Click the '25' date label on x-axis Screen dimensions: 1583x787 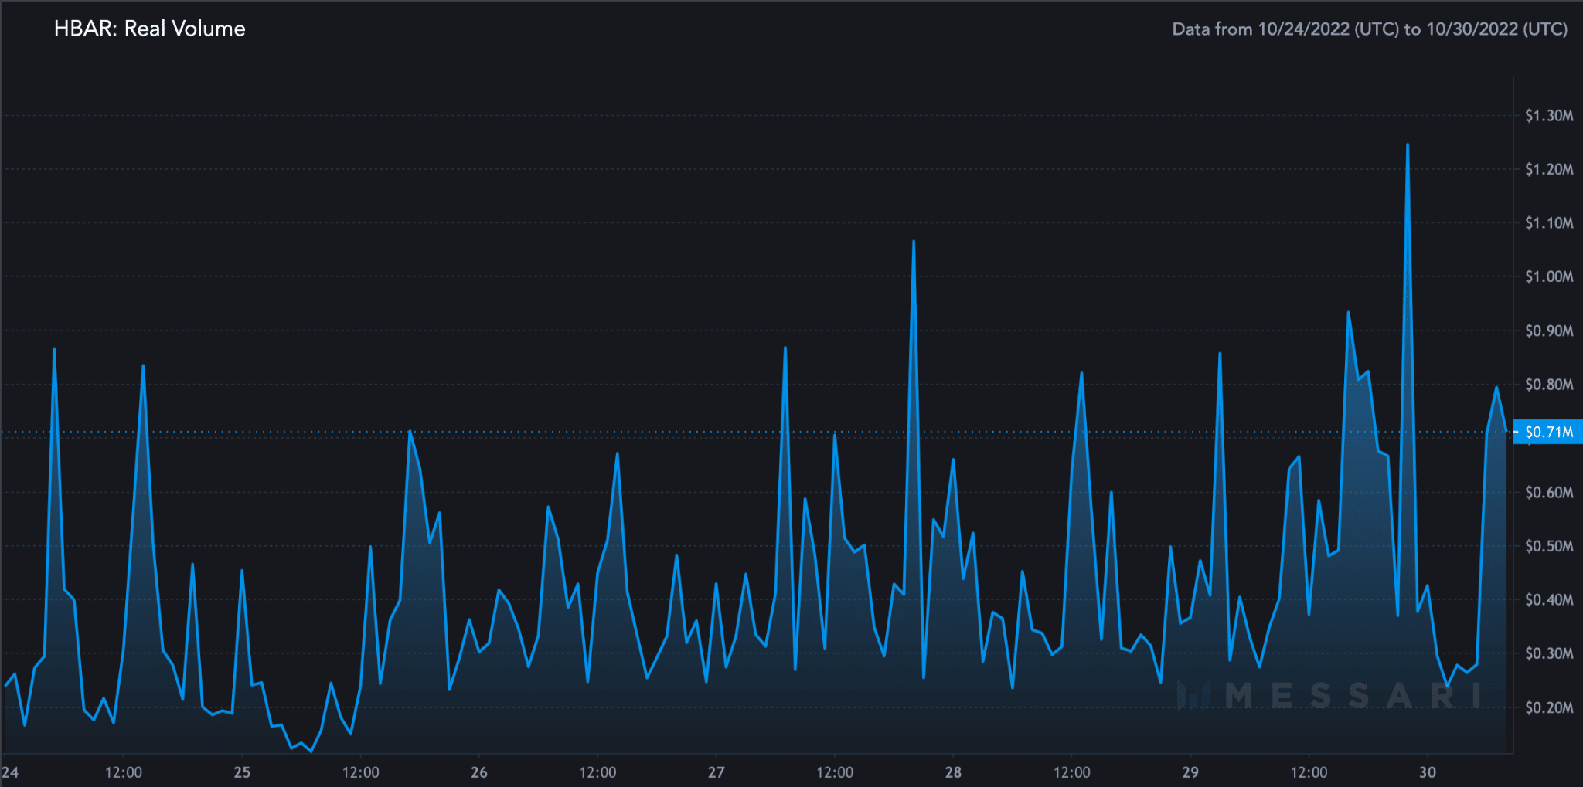point(242,772)
